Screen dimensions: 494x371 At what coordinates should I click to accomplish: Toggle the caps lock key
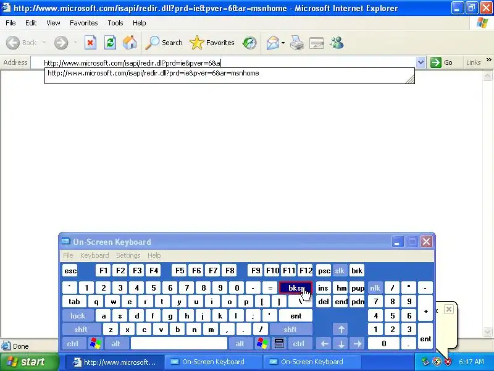point(78,315)
